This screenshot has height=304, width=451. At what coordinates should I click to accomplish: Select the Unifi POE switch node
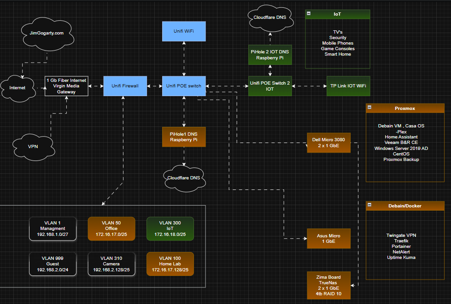(184, 86)
